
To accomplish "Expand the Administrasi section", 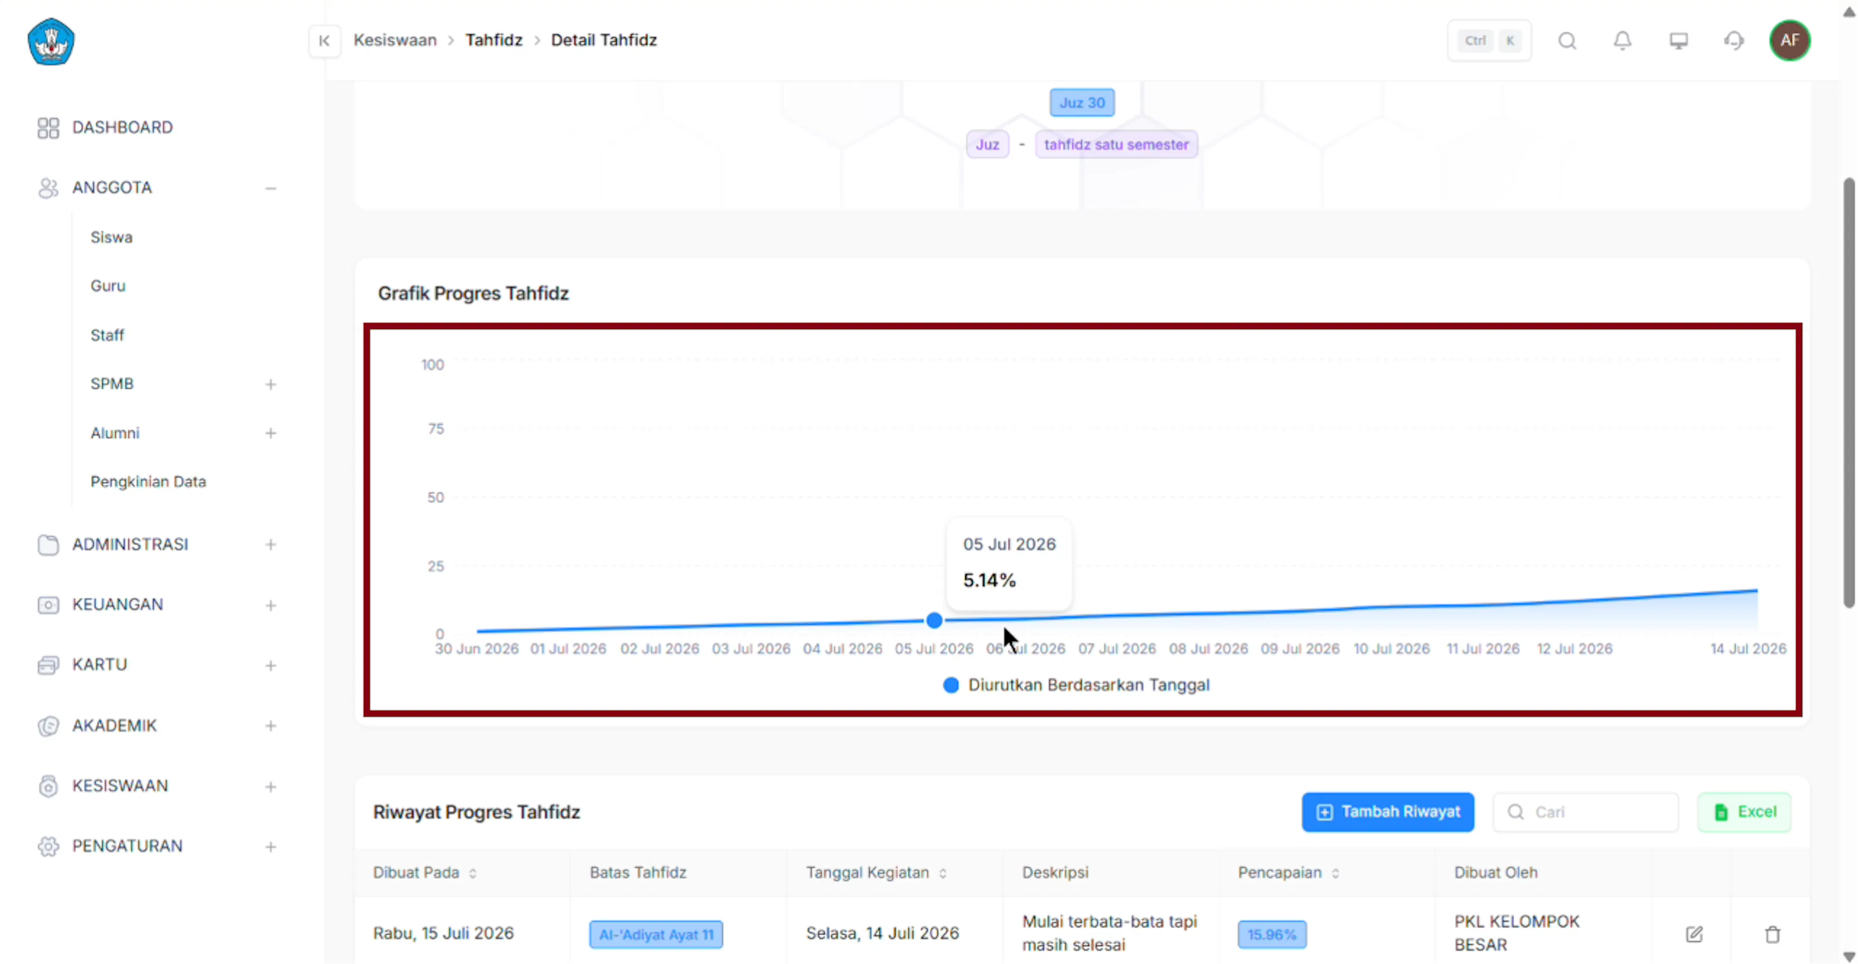I will point(270,545).
